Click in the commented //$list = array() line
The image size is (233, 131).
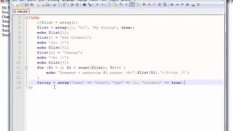[58, 23]
